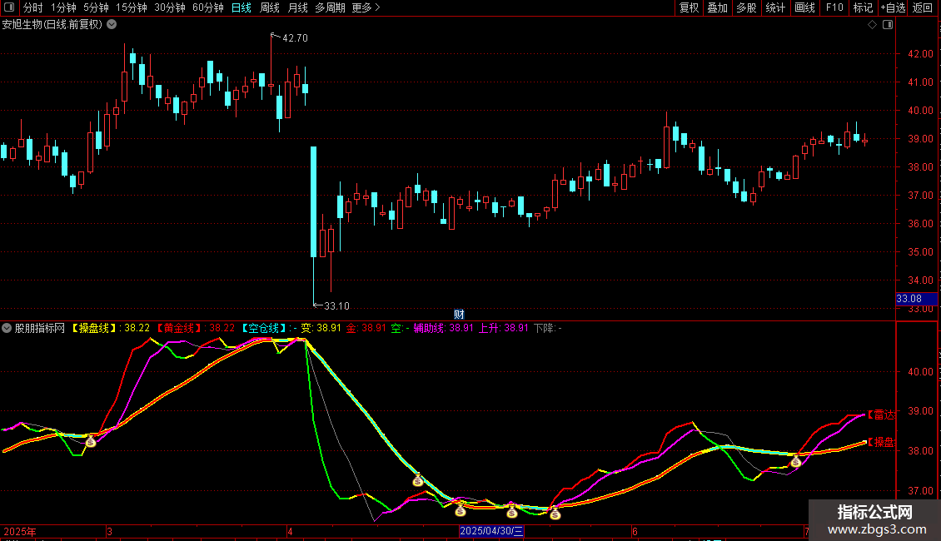Switch to the 日线 daily chart
The height and width of the screenshot is (541, 941).
[241, 7]
